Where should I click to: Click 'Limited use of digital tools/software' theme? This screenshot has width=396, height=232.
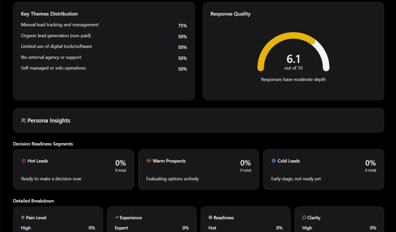pos(57,46)
